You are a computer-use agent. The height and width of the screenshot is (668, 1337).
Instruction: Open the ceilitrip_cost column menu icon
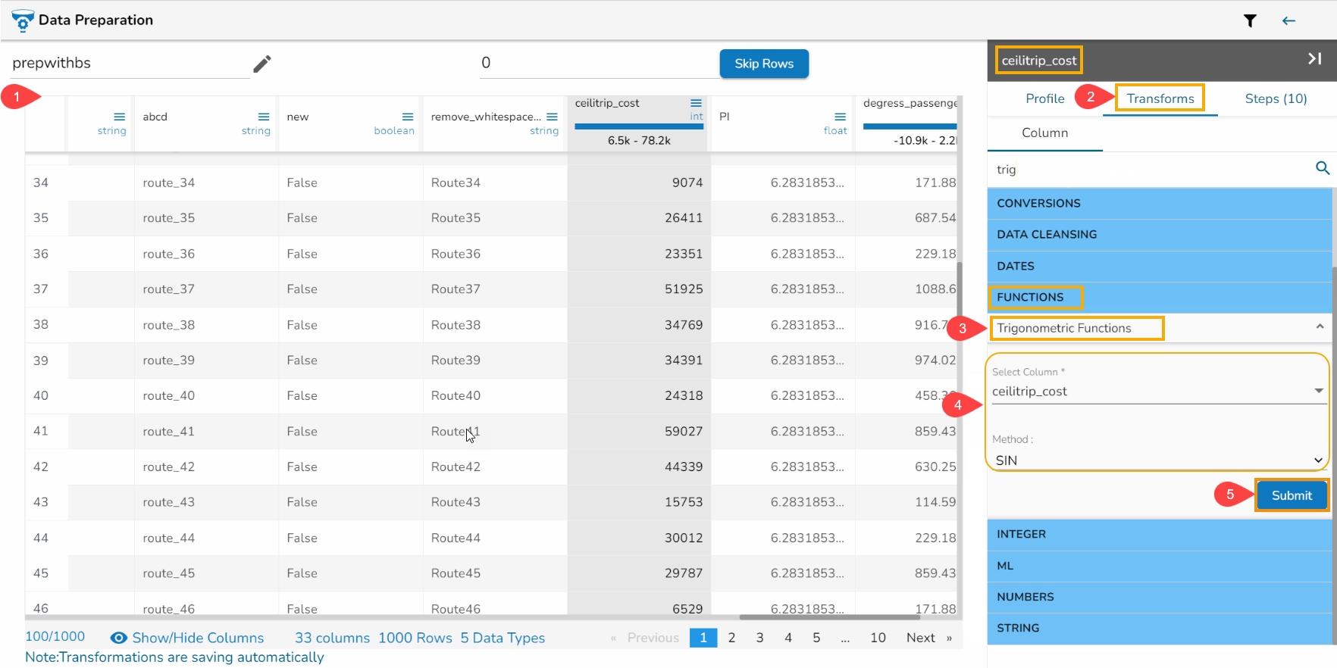point(696,103)
